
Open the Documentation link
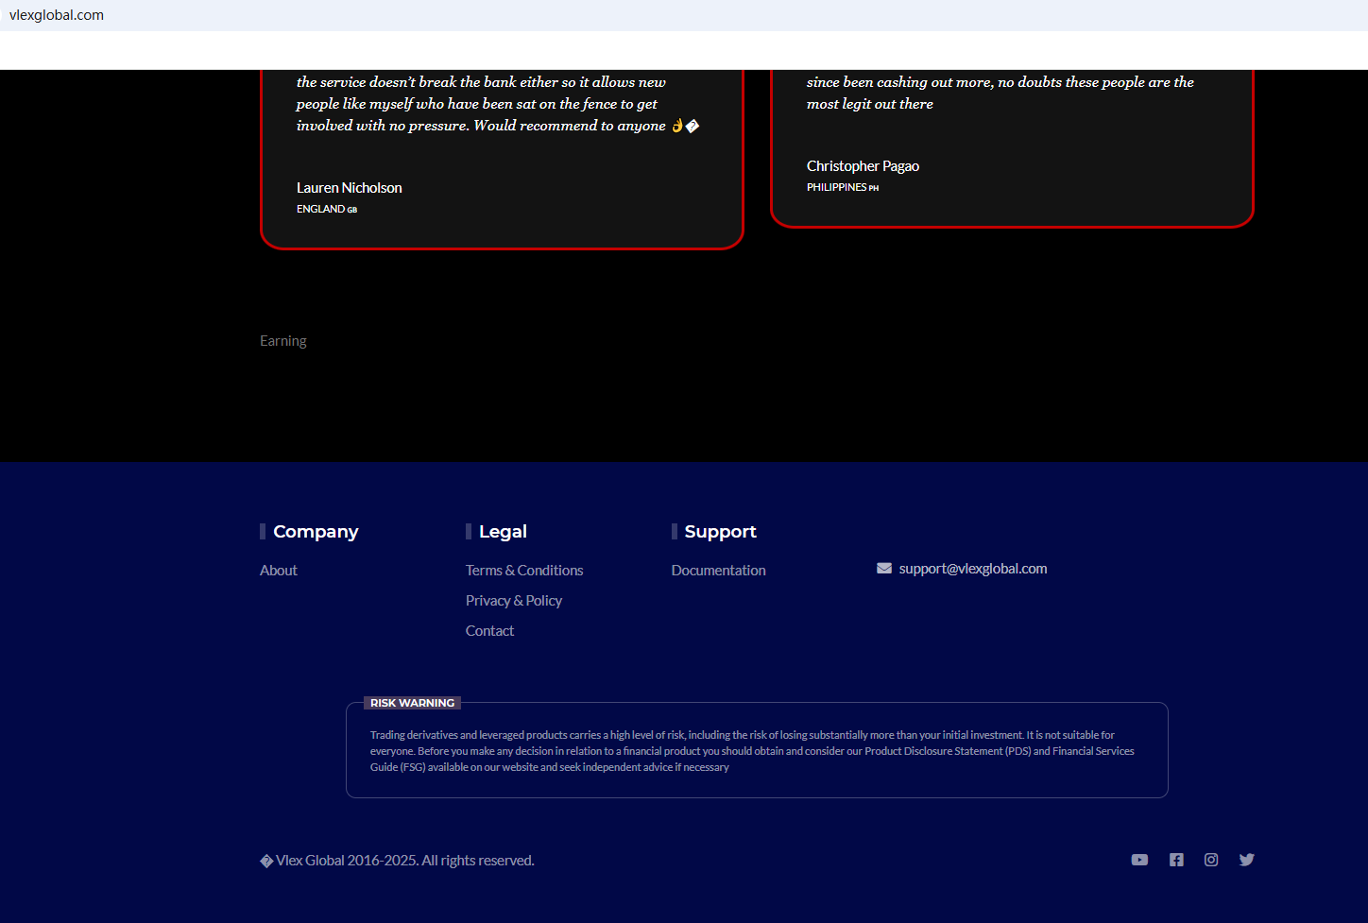[719, 571]
